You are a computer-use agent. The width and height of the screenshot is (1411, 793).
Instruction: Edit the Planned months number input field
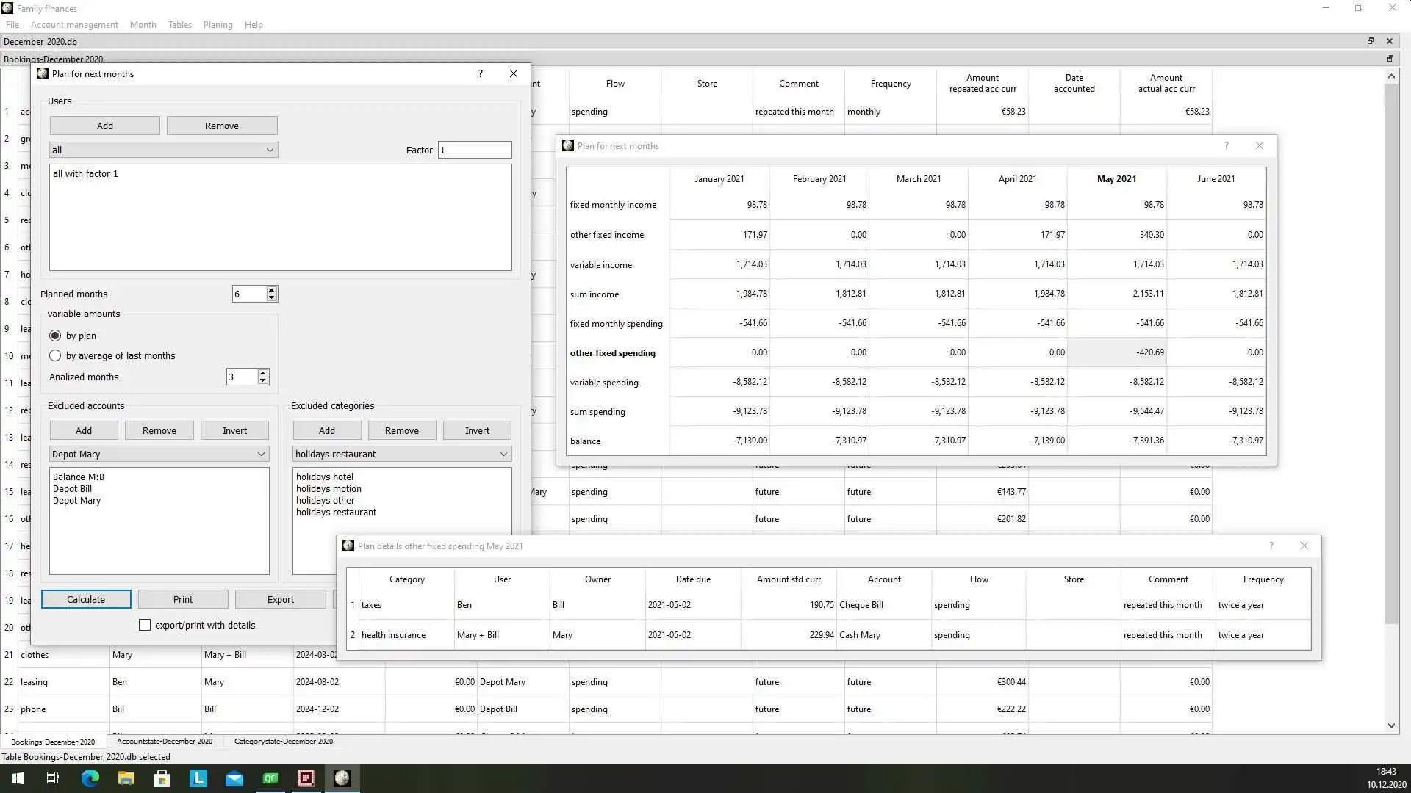[248, 294]
